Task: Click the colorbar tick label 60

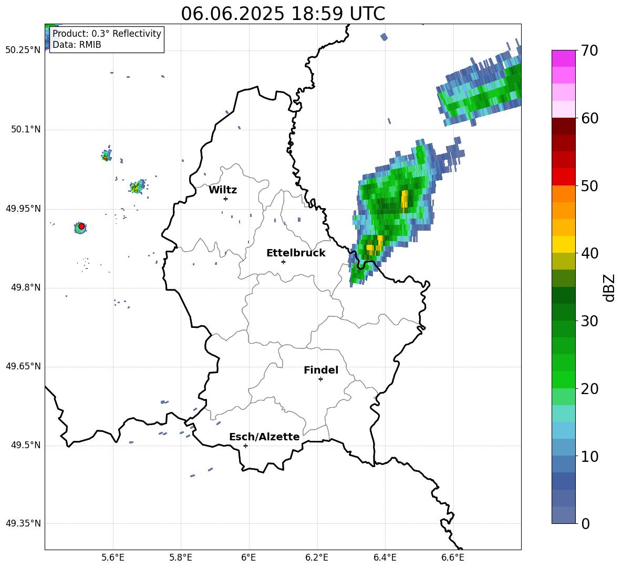Action: tap(589, 118)
